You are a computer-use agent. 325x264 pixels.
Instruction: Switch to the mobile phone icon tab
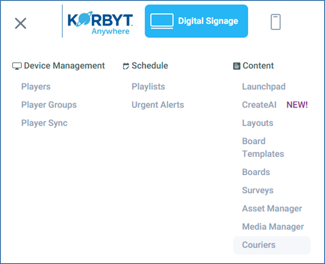click(x=276, y=22)
